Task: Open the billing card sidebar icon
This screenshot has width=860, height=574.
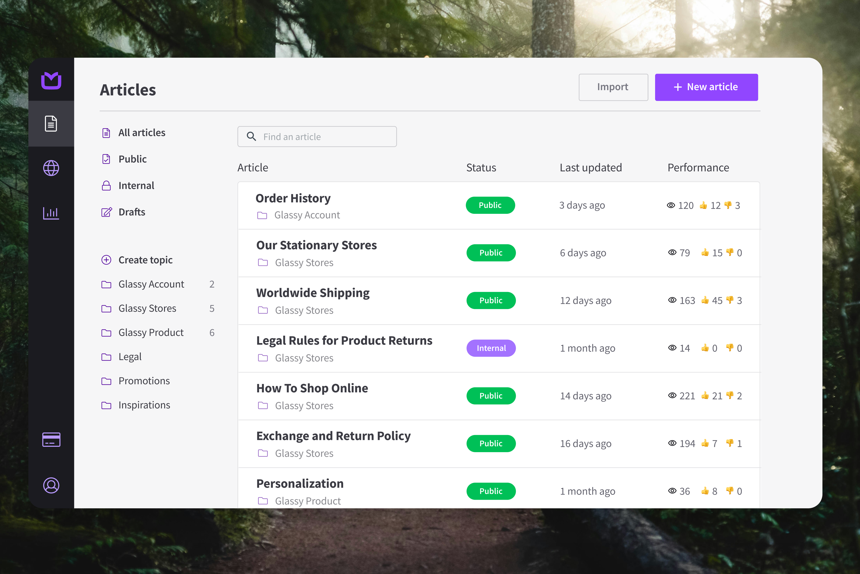Action: point(51,440)
